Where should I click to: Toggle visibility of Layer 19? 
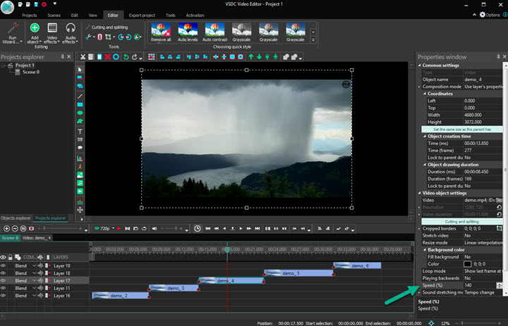(x=4, y=265)
